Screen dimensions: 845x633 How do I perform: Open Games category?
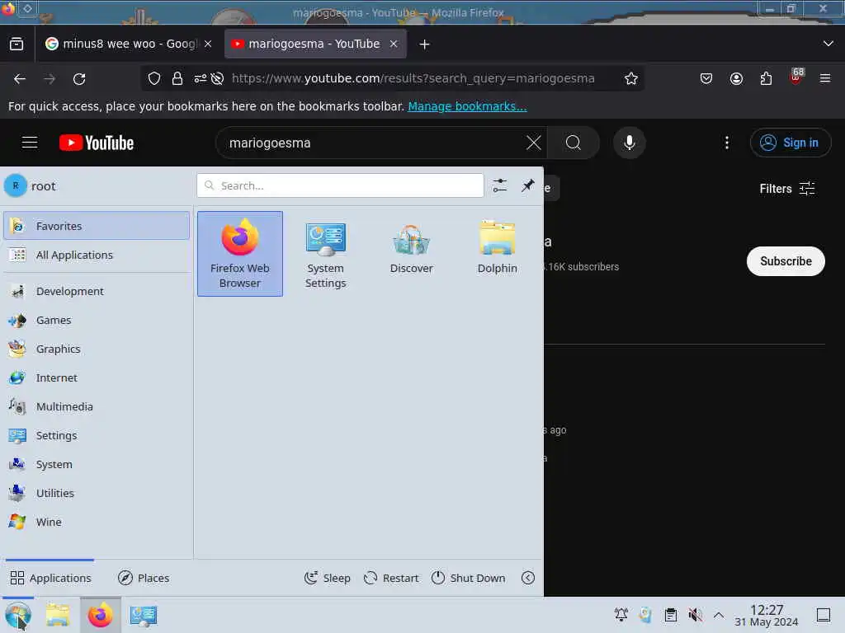tap(97, 321)
